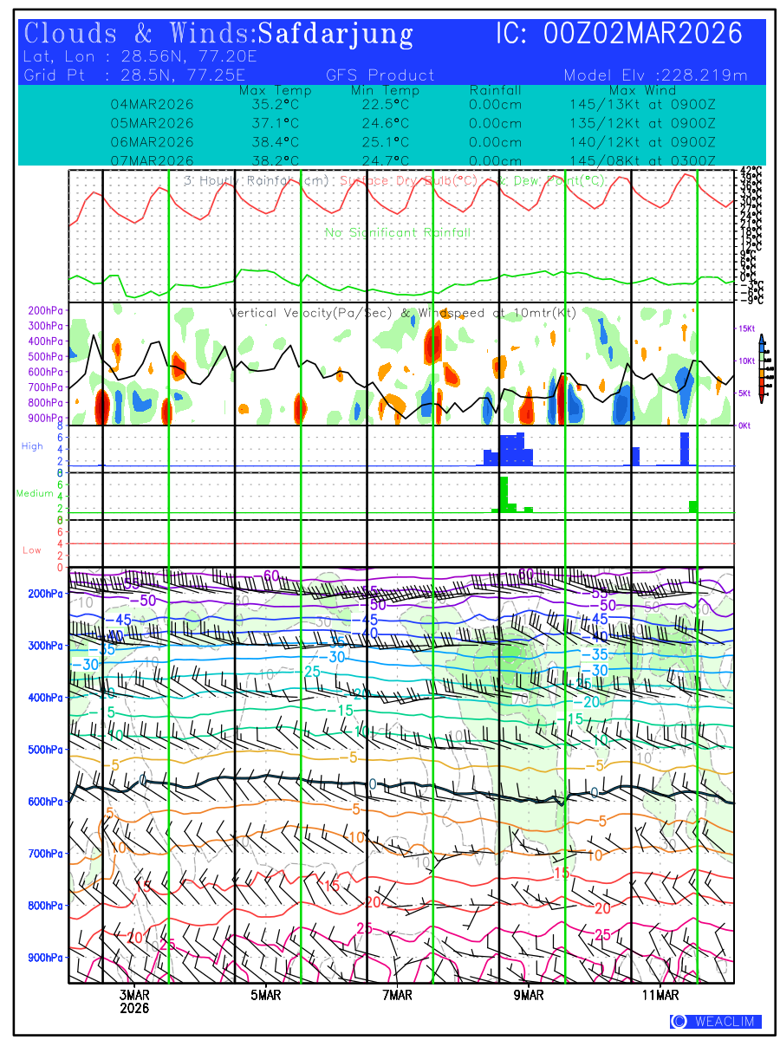Select the 7MAR date on time axis

tap(397, 996)
